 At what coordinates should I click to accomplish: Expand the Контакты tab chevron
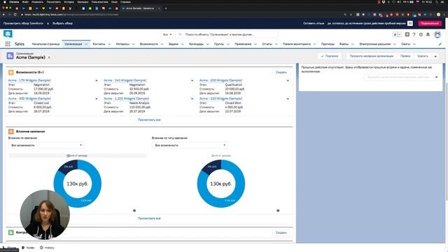click(109, 44)
